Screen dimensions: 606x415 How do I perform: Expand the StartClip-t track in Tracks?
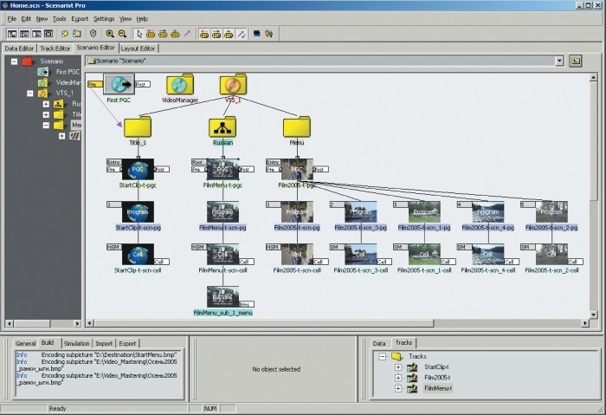[x=398, y=367]
